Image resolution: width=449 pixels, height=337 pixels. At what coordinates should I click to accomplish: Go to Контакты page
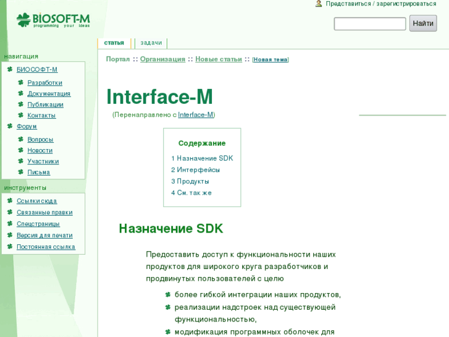coord(41,115)
